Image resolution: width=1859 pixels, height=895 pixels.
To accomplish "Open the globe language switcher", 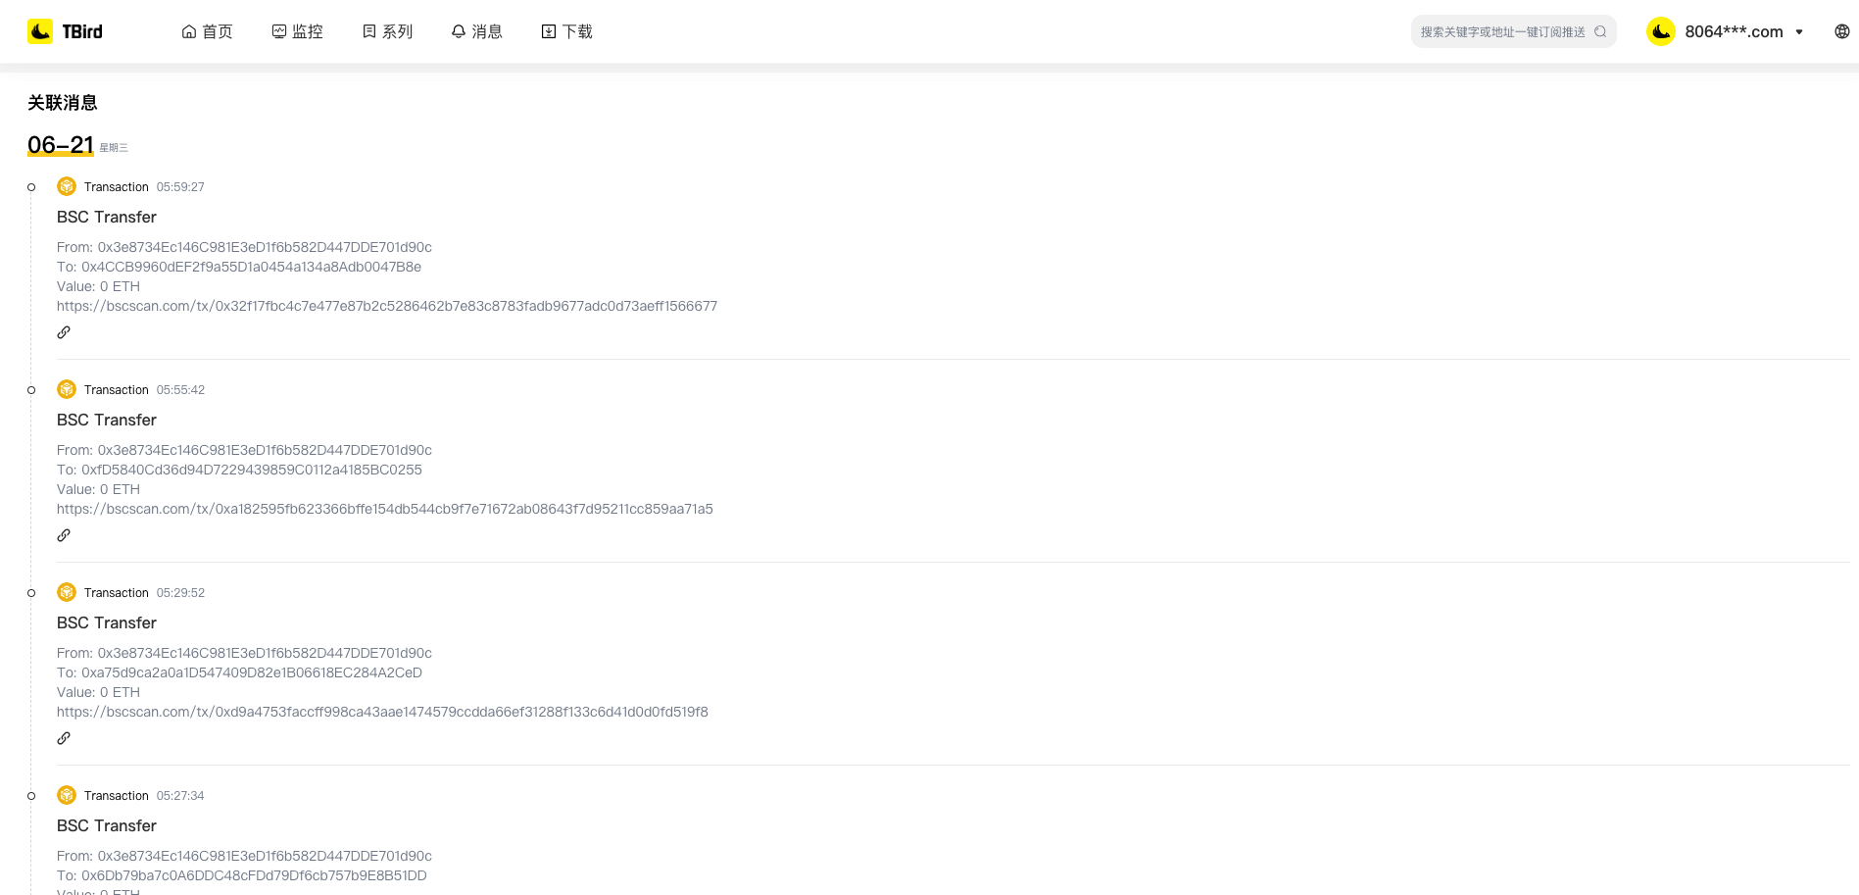I will [x=1841, y=31].
